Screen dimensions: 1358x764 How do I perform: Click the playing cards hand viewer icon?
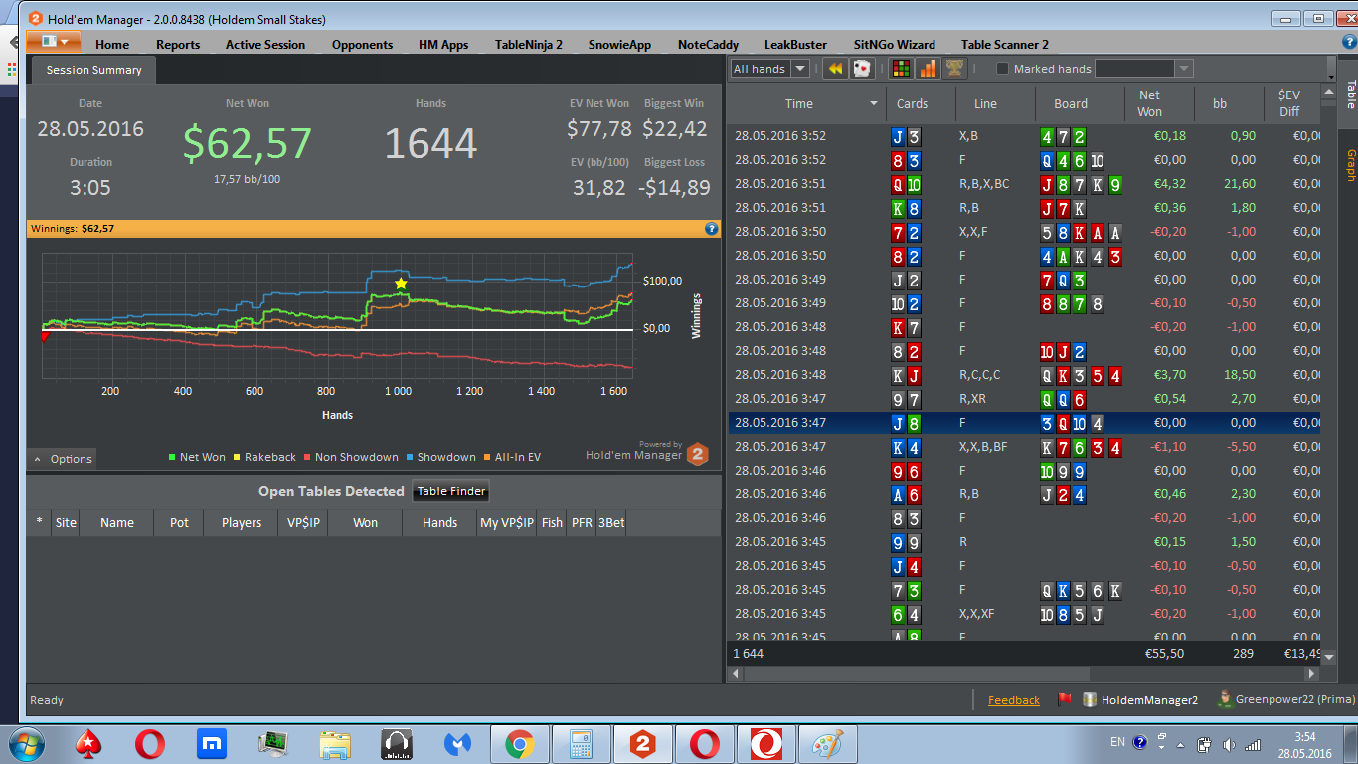click(862, 69)
